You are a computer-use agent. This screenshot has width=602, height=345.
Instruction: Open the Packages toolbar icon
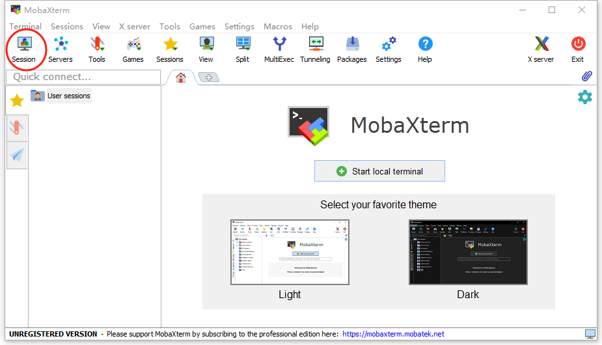[x=352, y=49]
